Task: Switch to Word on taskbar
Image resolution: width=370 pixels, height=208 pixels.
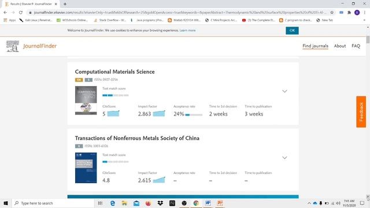Action: point(208,203)
